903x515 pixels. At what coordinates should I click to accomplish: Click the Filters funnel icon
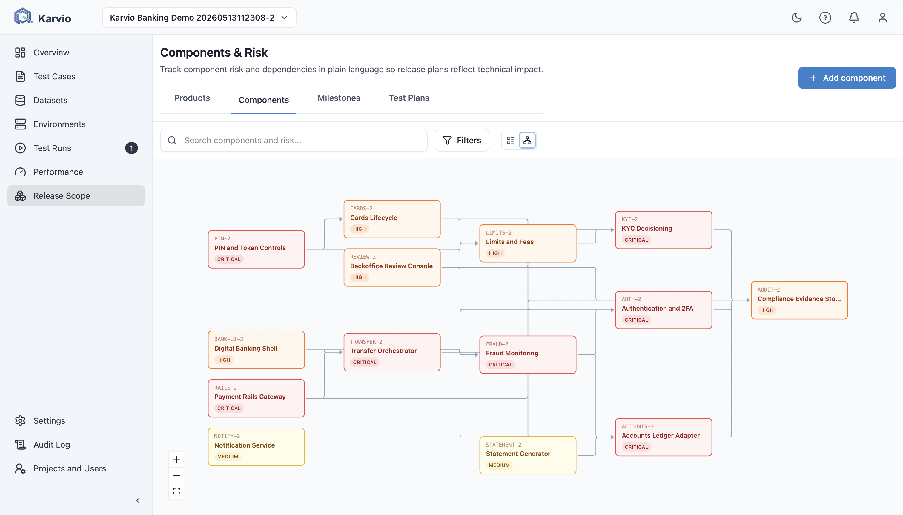pyautogui.click(x=447, y=141)
